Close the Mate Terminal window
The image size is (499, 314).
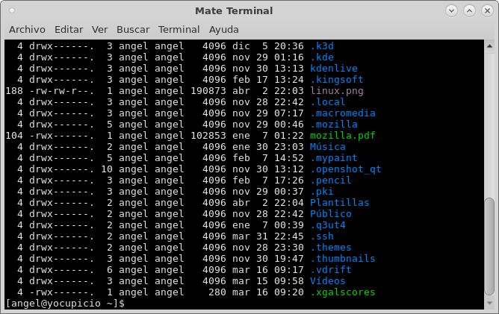487,10
